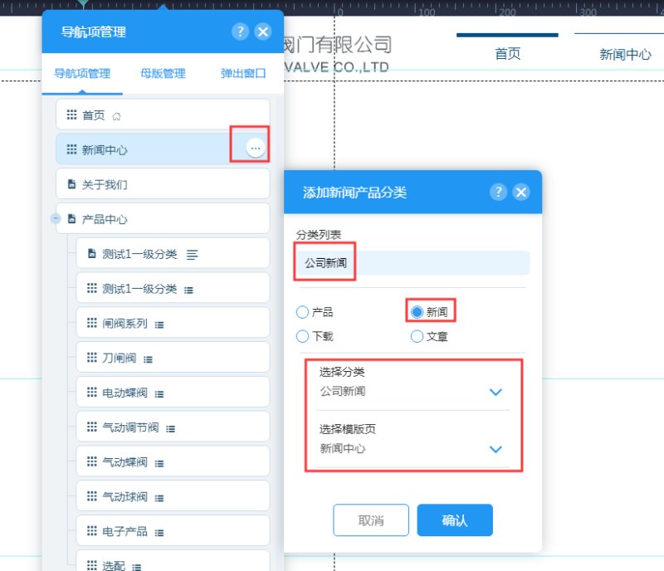Click the 取消 button
Viewport: 664px width, 571px height.
tap(371, 520)
